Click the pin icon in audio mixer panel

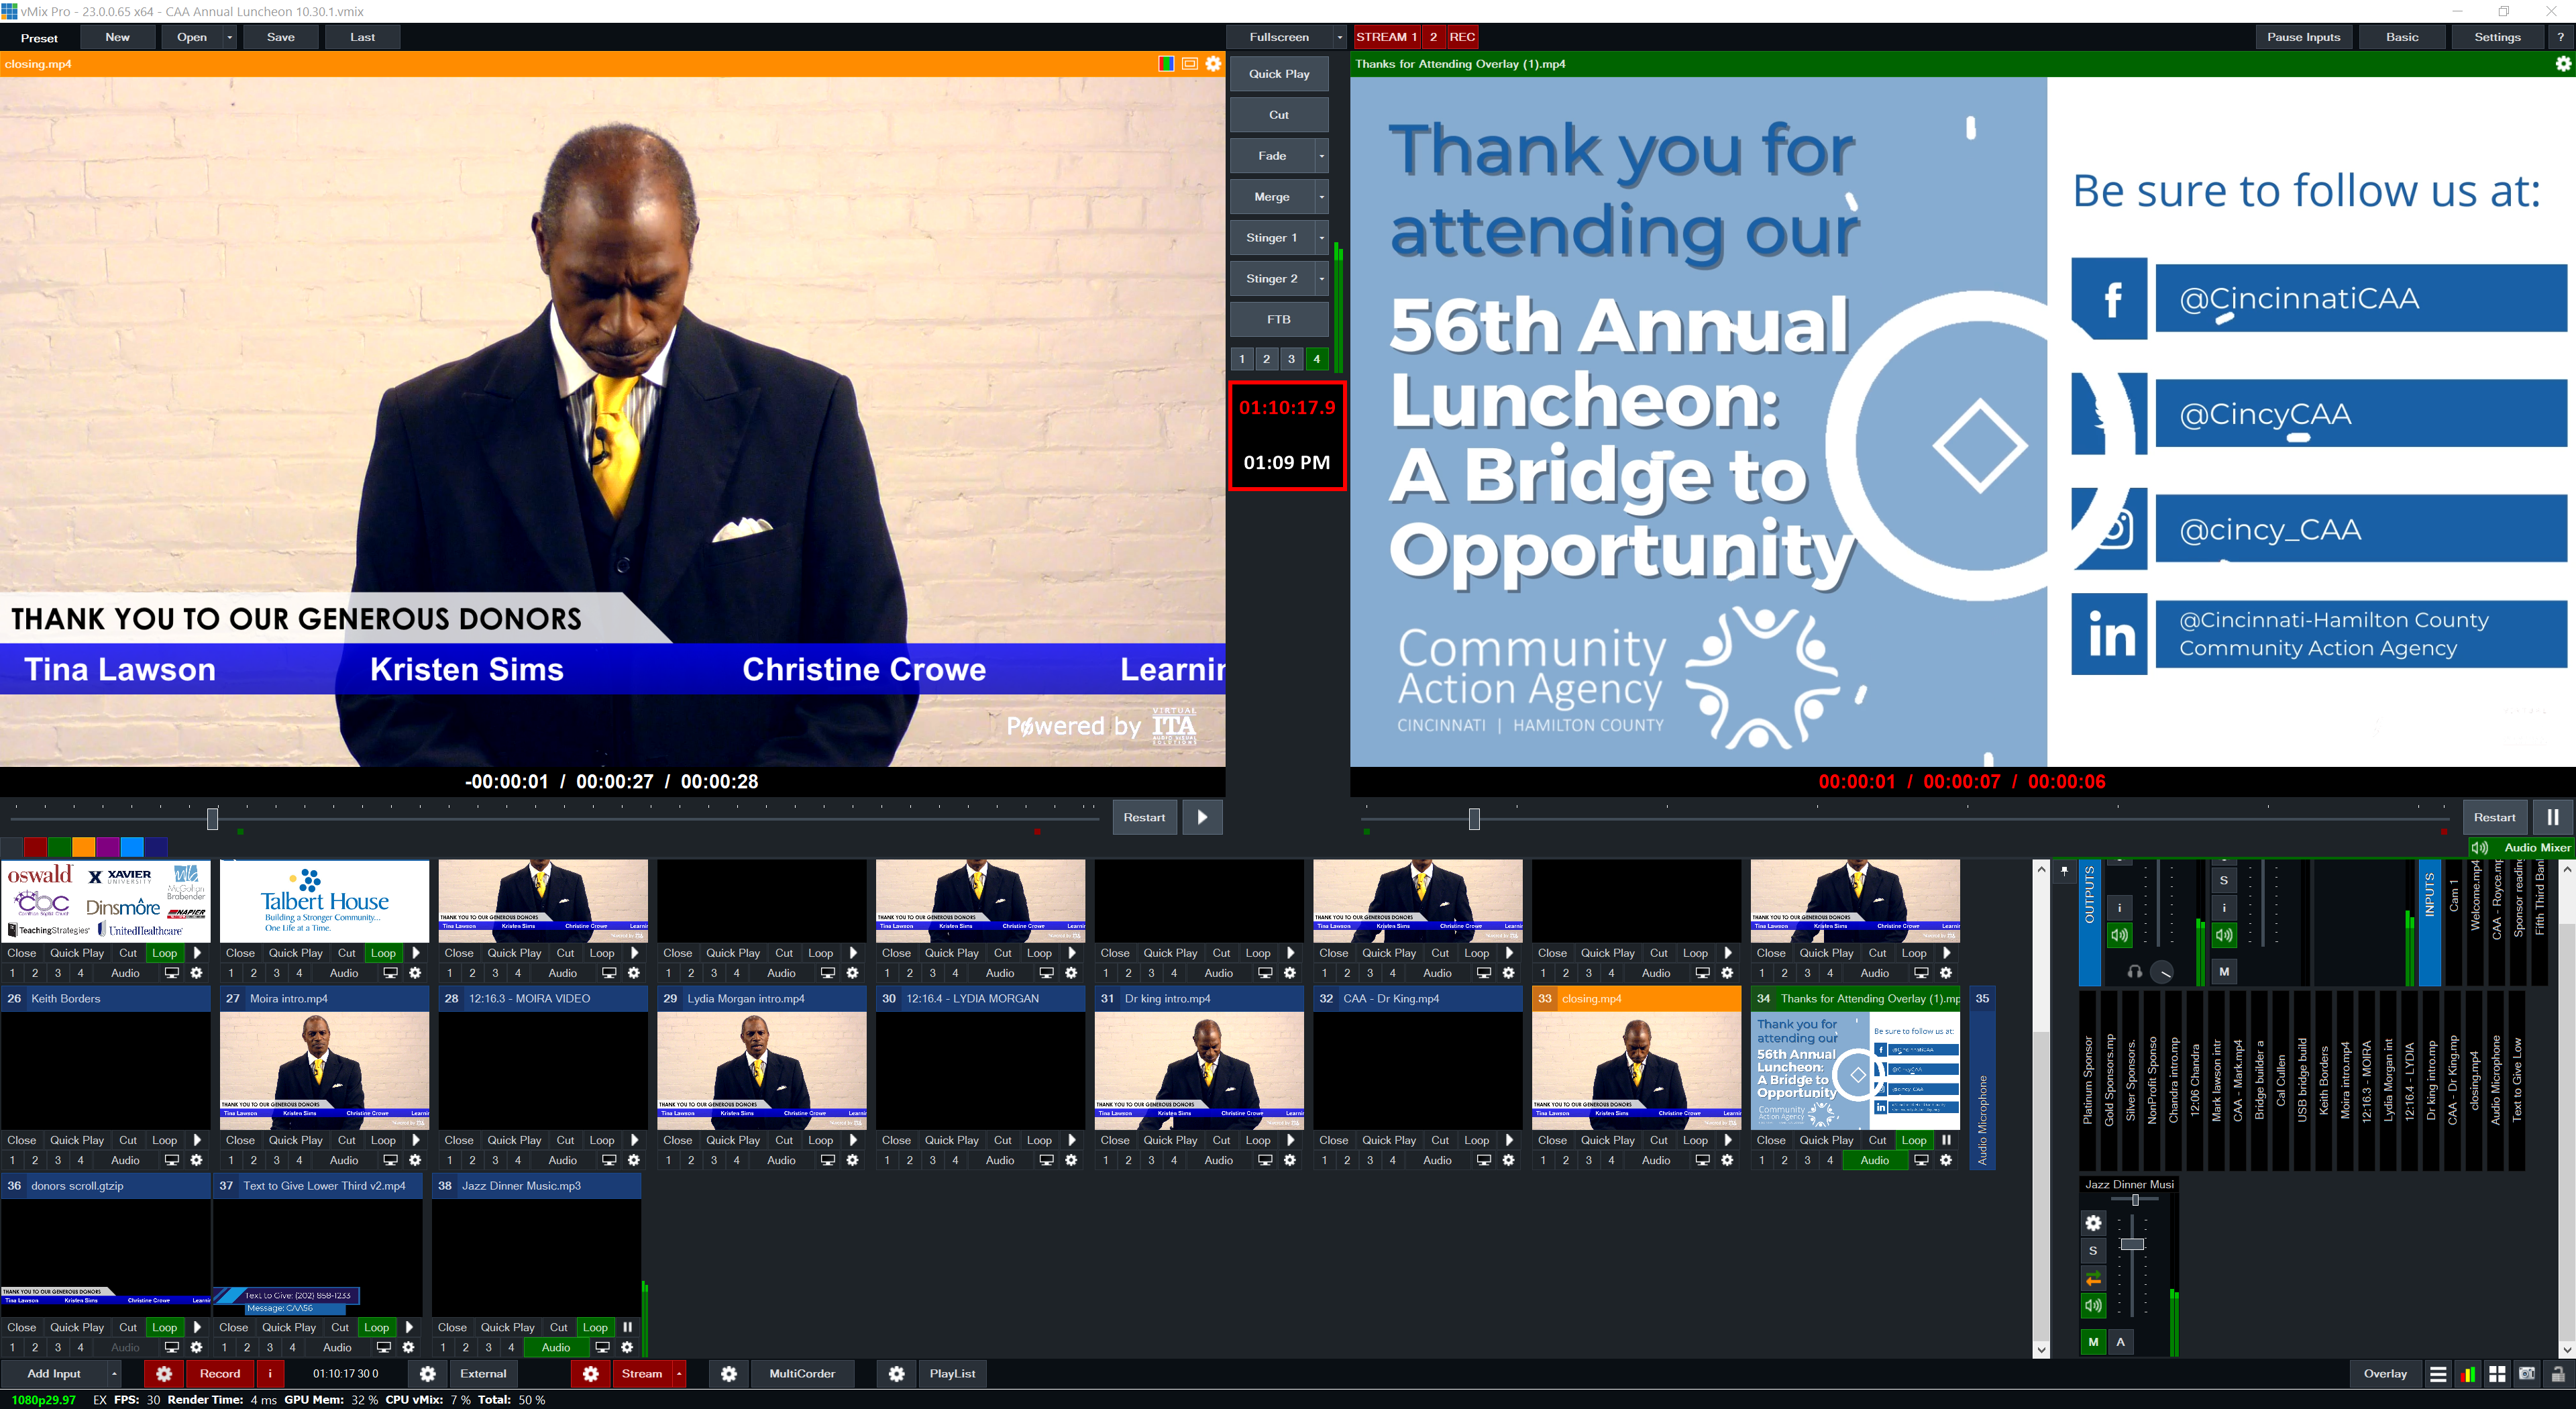2064,871
